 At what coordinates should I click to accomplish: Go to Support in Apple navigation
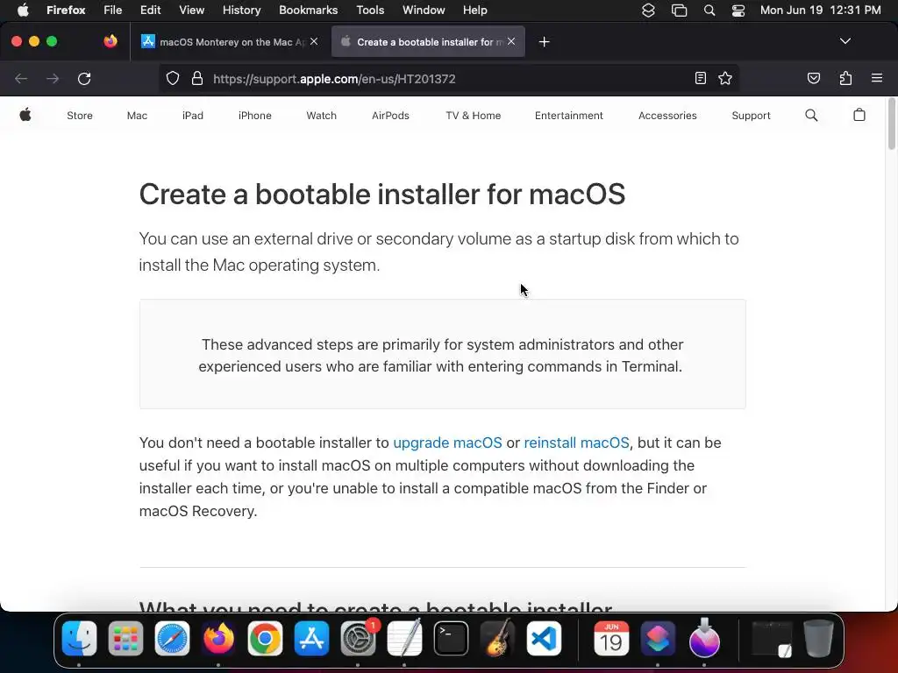[x=751, y=116]
